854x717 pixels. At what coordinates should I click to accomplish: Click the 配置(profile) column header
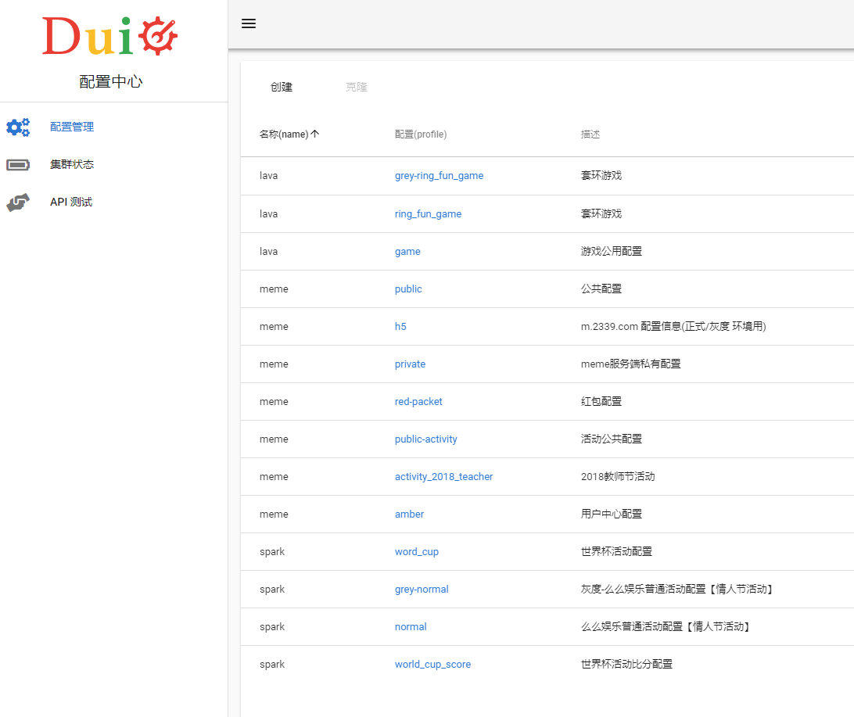[x=421, y=134]
